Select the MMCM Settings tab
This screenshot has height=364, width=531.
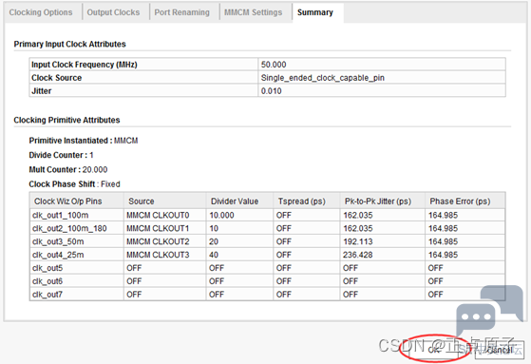click(x=254, y=12)
